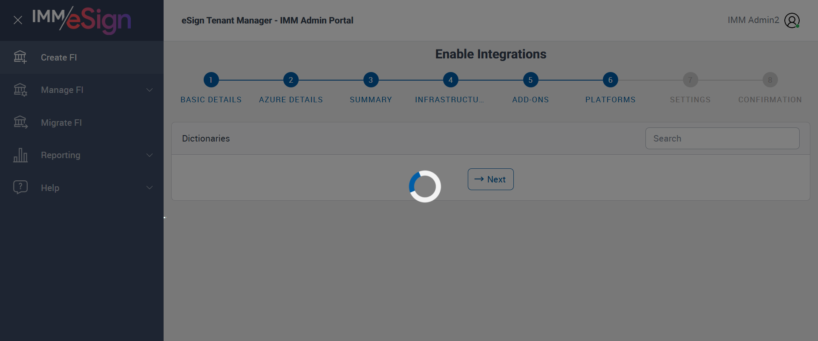Open the Create FI menu item
The height and width of the screenshot is (341, 818).
tap(59, 58)
